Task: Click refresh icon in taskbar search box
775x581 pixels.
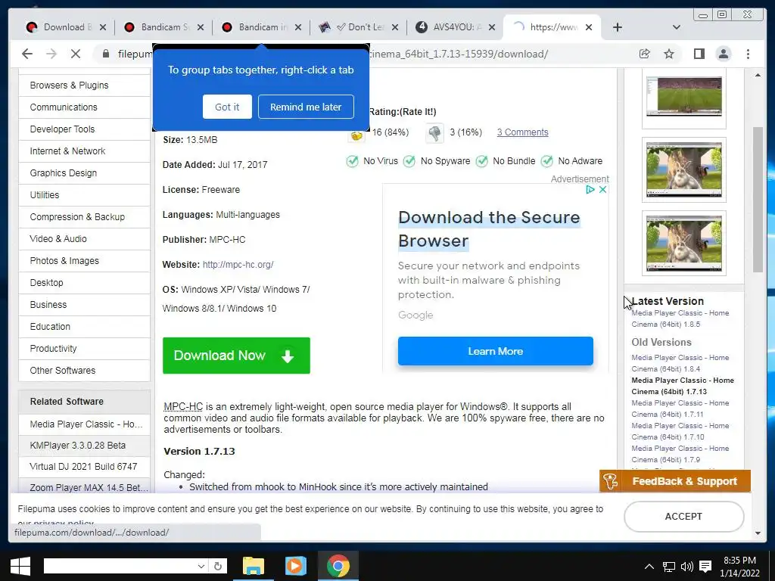Action: pyautogui.click(x=217, y=566)
